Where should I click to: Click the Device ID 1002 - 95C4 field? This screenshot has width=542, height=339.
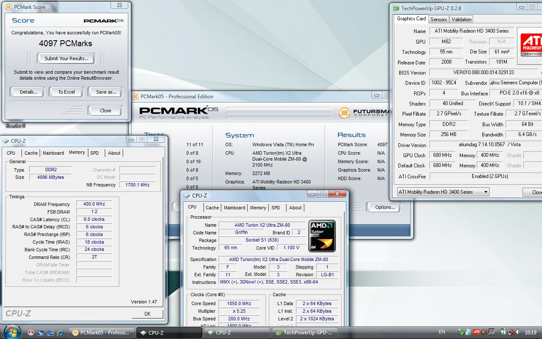coord(443,83)
